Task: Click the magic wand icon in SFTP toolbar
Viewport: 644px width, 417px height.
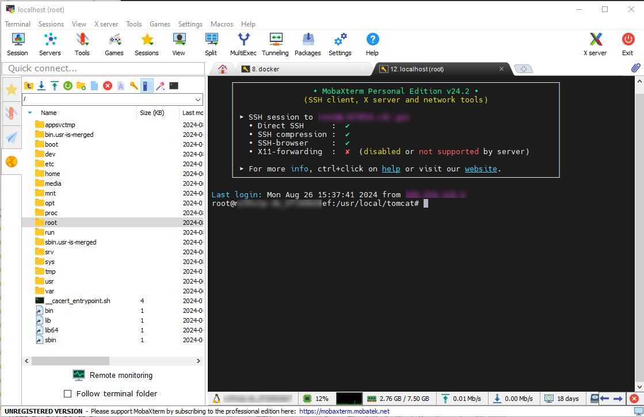Action: point(161,86)
